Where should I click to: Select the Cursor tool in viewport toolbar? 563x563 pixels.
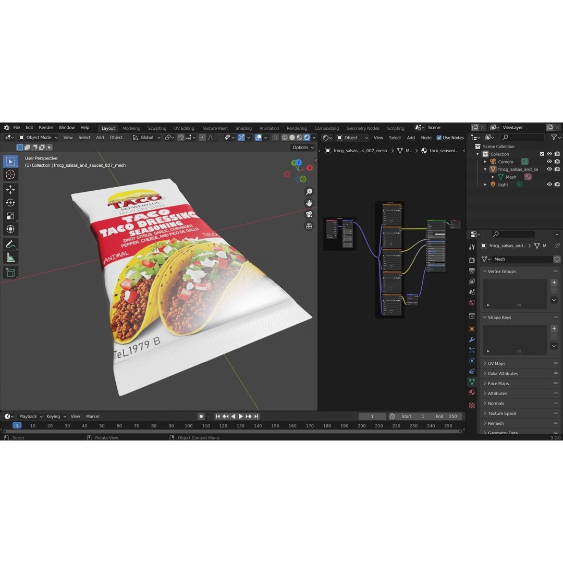[10, 175]
